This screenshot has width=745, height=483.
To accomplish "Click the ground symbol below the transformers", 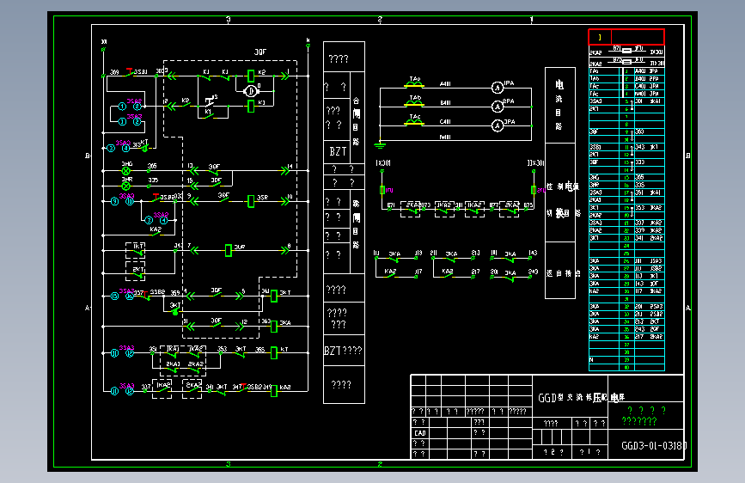I will (x=380, y=145).
